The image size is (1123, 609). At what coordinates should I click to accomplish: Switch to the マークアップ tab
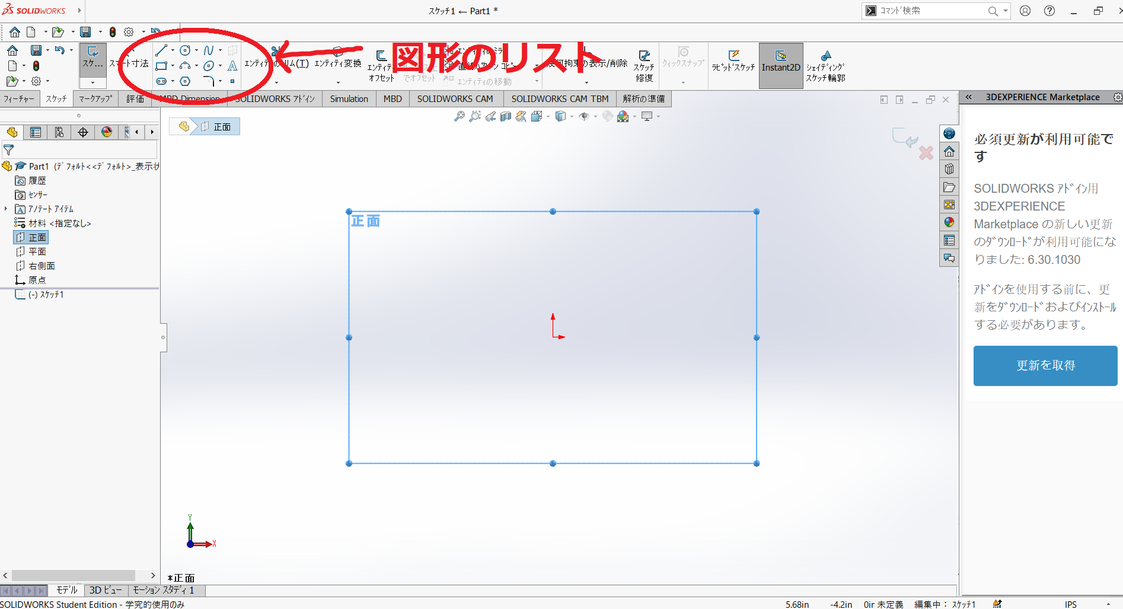[95, 99]
